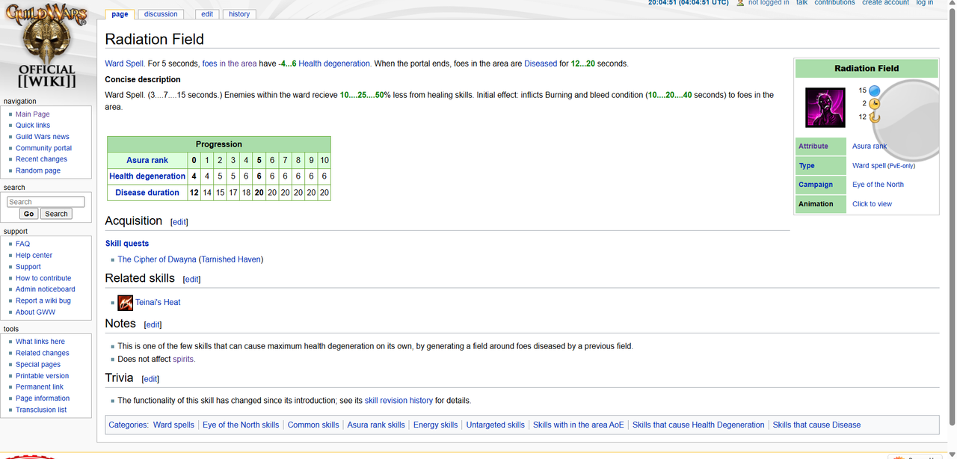The image size is (957, 459).
Task: Open Community portal link
Action: 44,148
